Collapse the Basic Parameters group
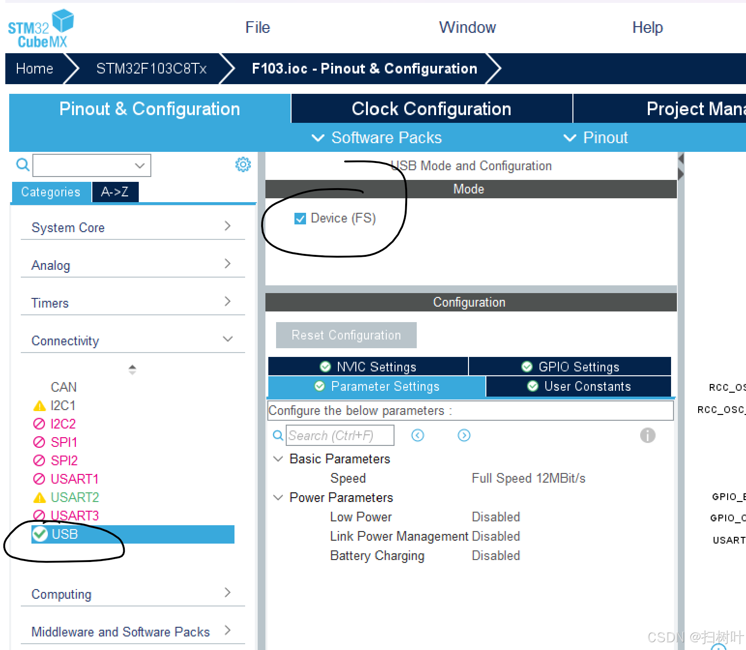Screen dimensions: 746x650 pos(278,458)
